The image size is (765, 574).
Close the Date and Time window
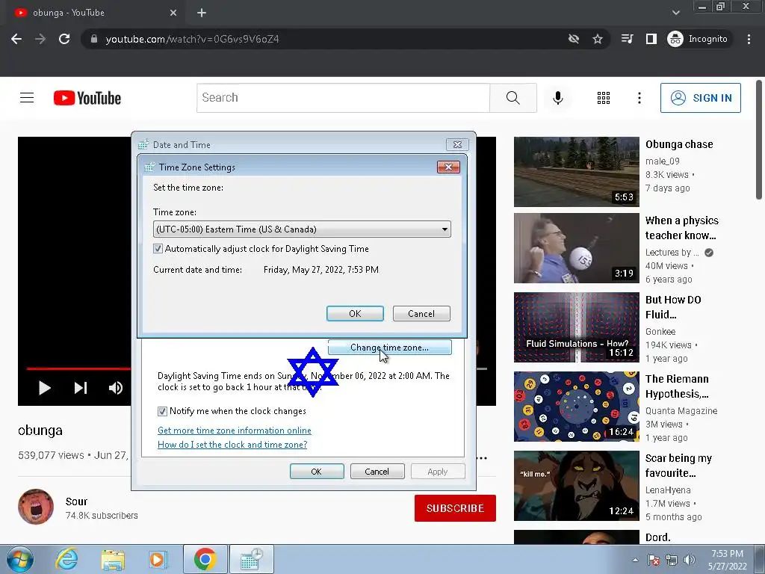pyautogui.click(x=457, y=144)
